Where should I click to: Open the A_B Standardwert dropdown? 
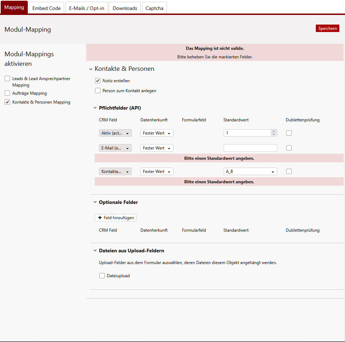[x=250, y=172]
